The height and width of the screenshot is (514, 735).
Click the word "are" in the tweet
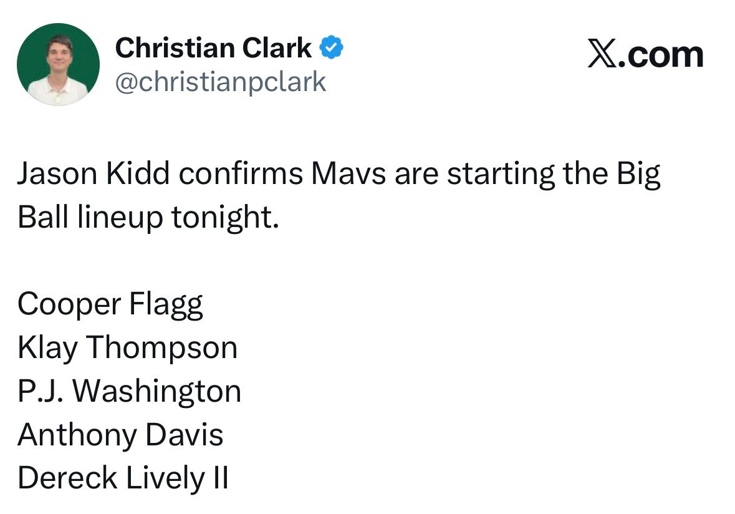pos(417,175)
